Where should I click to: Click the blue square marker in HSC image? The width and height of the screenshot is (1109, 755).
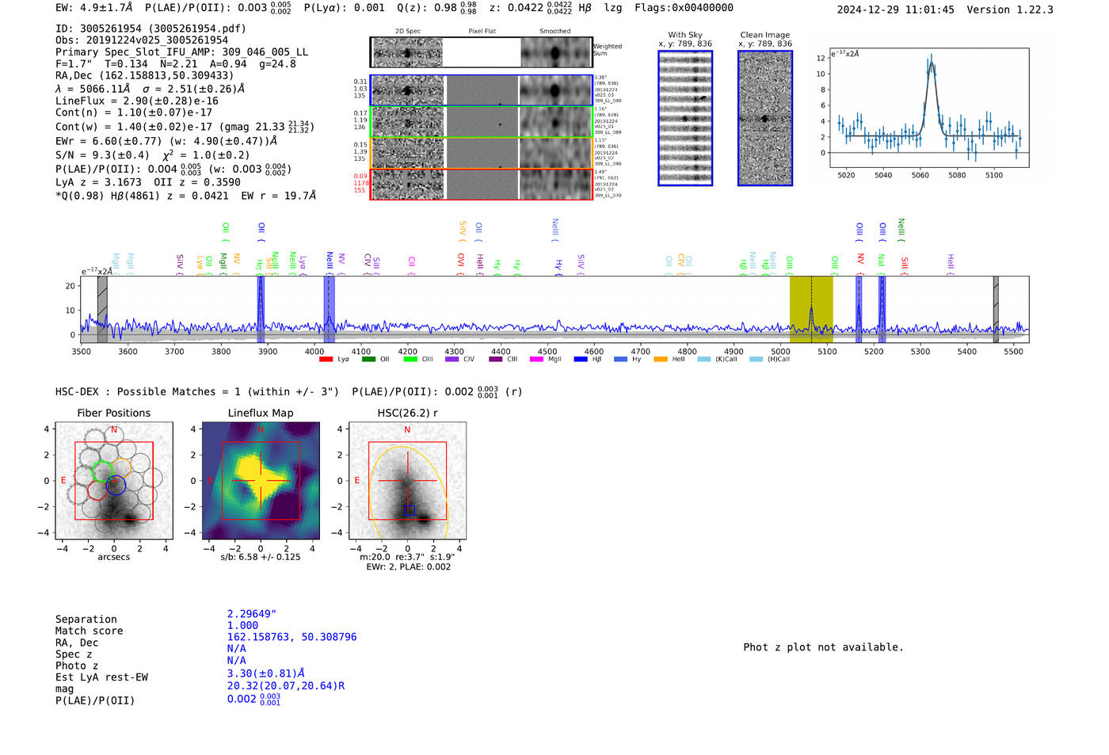point(409,510)
